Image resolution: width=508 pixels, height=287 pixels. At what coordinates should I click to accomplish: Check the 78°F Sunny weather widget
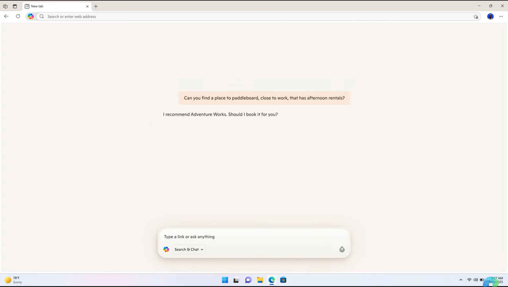pos(13,280)
